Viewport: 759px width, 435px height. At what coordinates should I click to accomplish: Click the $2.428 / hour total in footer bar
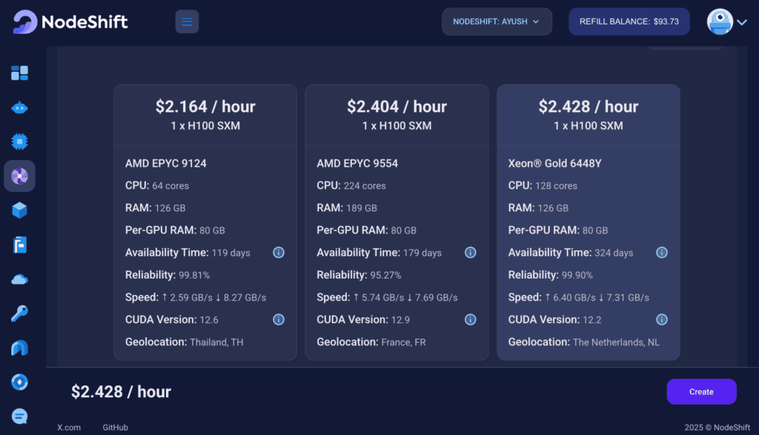point(121,392)
